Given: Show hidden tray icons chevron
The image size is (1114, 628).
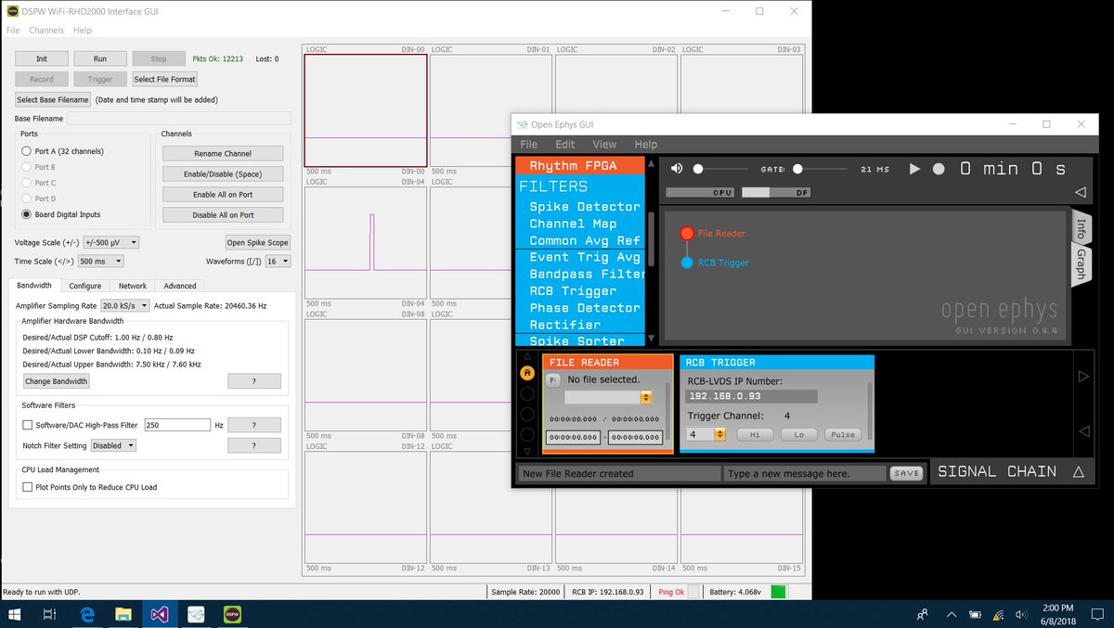Looking at the screenshot, I should click(x=952, y=614).
